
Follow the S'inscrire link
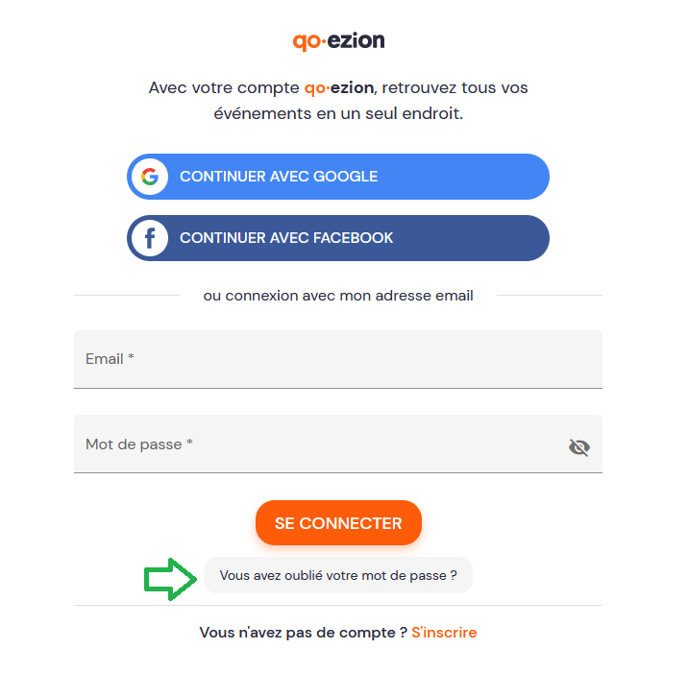coord(444,633)
